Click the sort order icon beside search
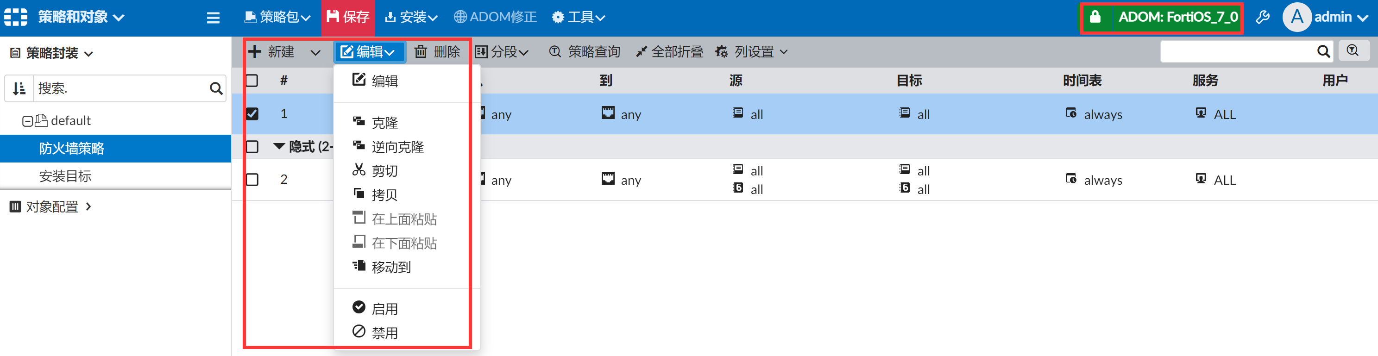 click(19, 88)
